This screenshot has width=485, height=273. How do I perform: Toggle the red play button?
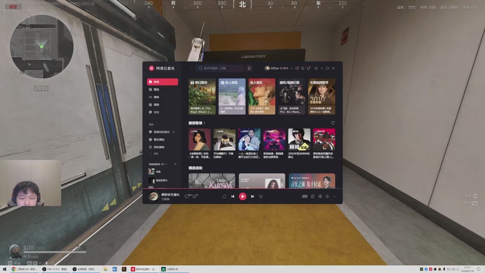(242, 196)
